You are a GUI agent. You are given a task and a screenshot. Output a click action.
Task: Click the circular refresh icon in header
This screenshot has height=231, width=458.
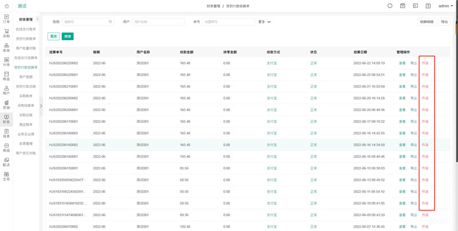[390, 6]
